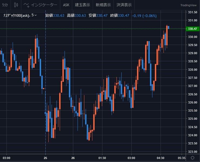Select the 327.00 price axis label

192,86
